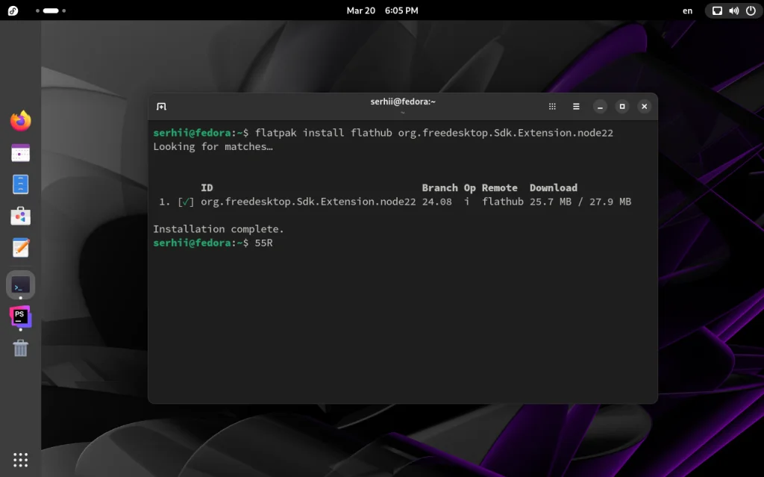Screen dimensions: 764x477
Task: Show terminal tab overview via the grid icon
Action: pyautogui.click(x=552, y=106)
